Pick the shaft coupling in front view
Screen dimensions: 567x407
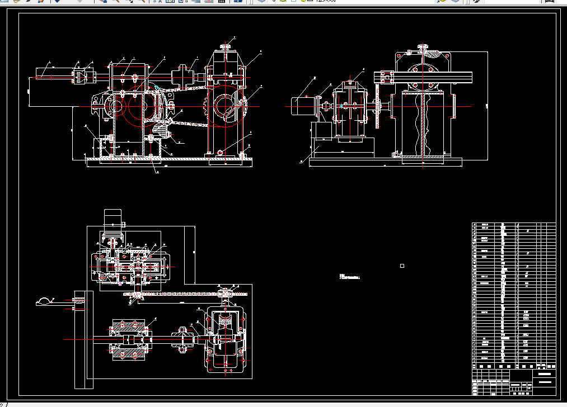182,76
